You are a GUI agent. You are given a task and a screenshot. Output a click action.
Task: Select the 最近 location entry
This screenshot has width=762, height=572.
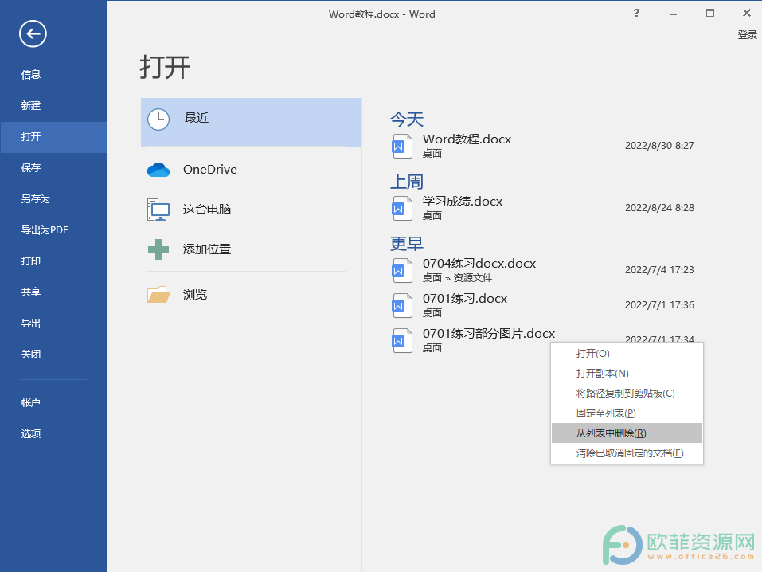pyautogui.click(x=252, y=123)
